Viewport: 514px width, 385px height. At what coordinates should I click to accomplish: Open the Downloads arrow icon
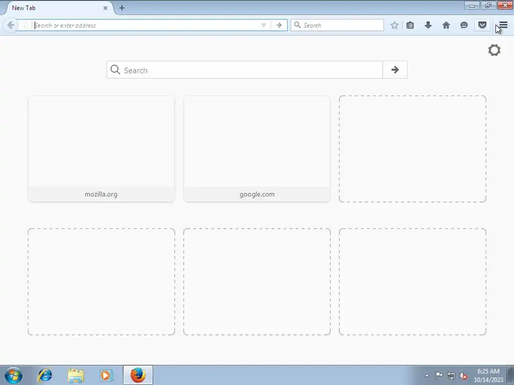coord(428,25)
